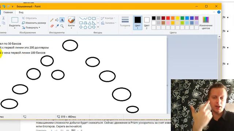Click text 'с чека первой линии 100 баксов'
This screenshot has width=234, height=131.
[23, 53]
